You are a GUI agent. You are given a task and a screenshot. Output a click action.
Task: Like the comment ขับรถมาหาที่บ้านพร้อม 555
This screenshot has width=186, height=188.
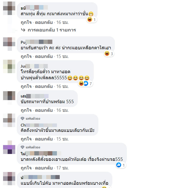coord(26,110)
